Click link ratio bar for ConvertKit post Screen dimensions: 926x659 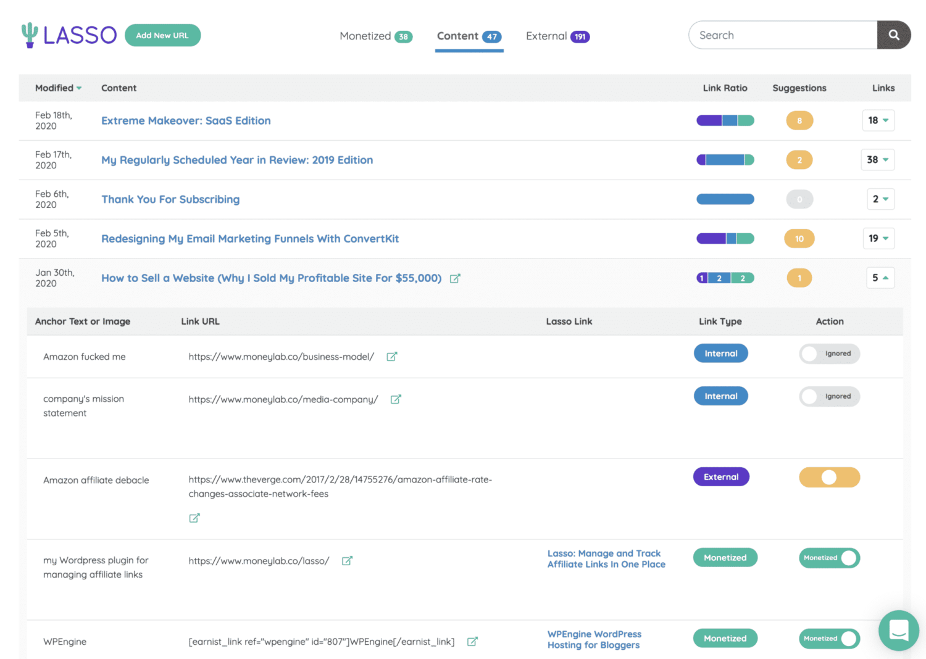point(725,239)
